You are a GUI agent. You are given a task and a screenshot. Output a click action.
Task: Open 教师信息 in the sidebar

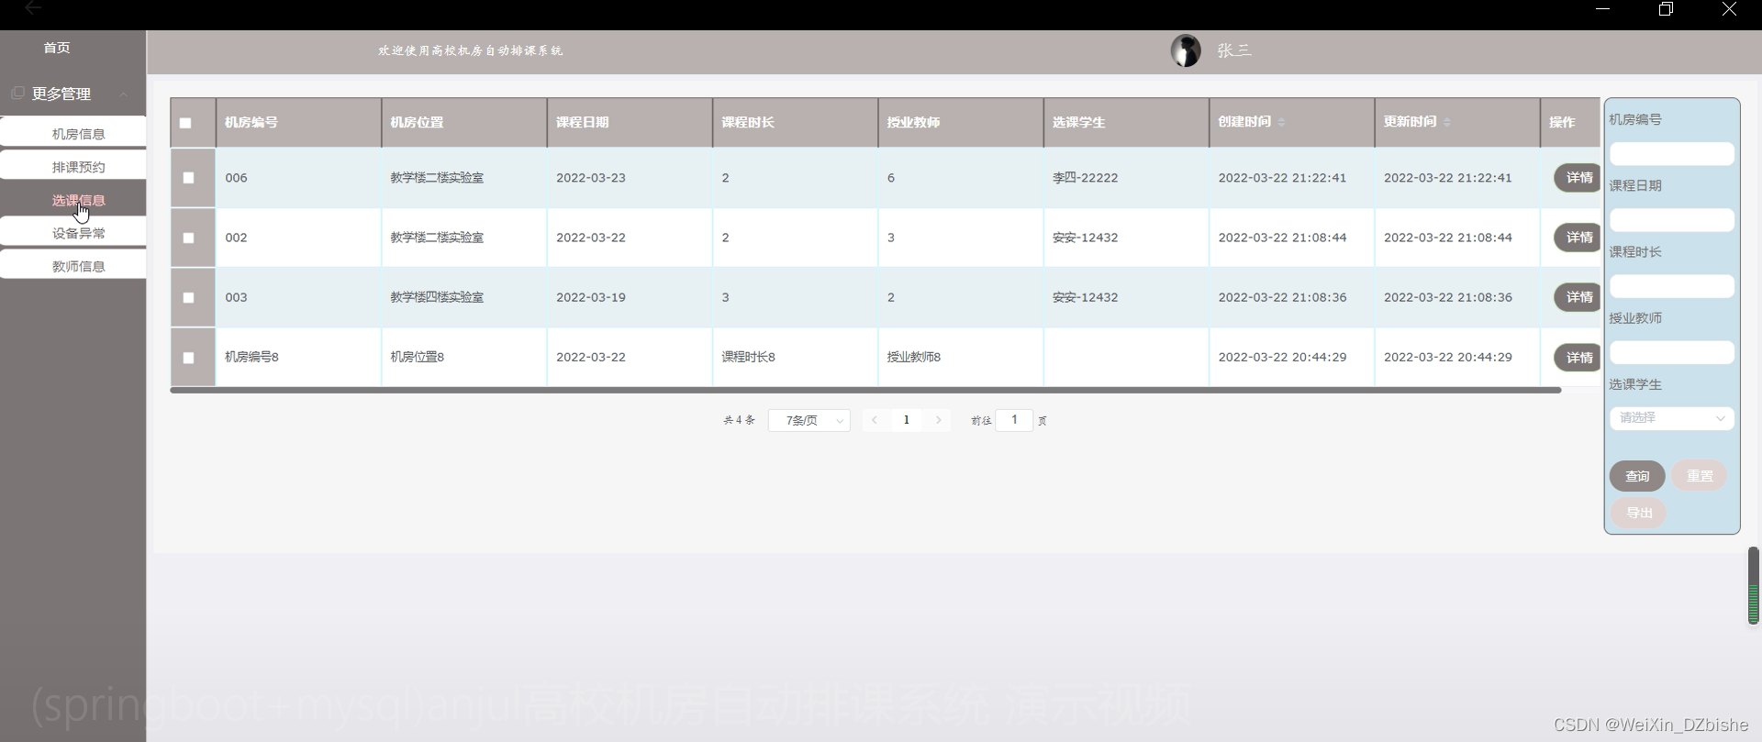[x=73, y=265]
